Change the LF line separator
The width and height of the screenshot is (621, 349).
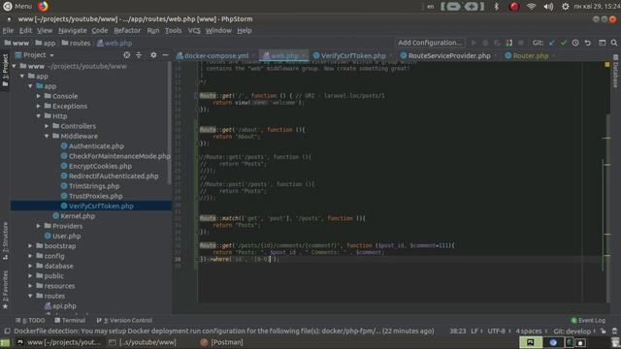point(476,332)
